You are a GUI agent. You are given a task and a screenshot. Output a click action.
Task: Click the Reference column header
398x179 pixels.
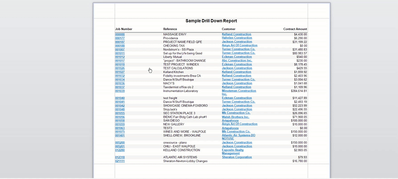click(x=170, y=29)
